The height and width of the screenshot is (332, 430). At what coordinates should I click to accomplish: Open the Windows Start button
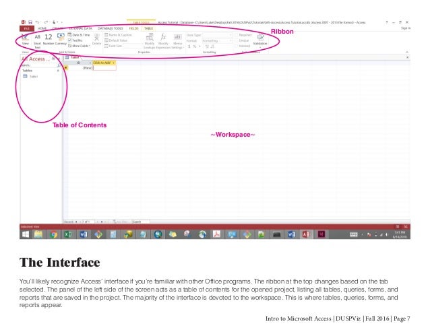pyautogui.click(x=26, y=234)
